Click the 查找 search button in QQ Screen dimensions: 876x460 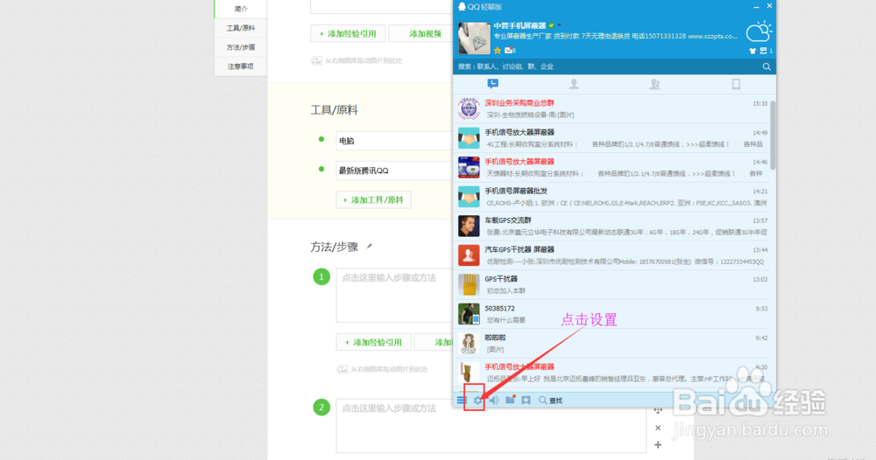coord(550,401)
